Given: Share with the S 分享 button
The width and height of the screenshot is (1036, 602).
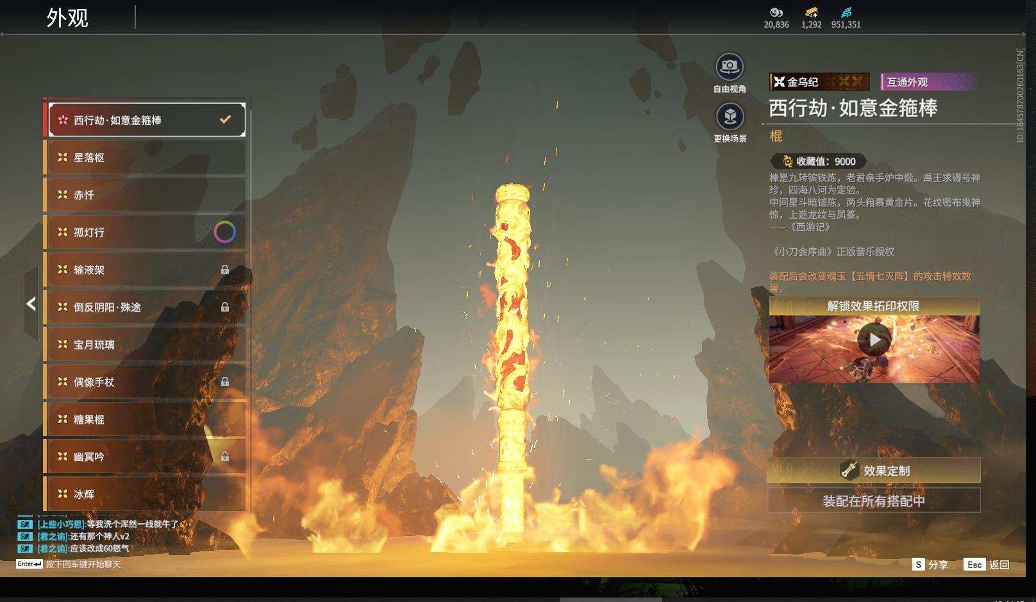Looking at the screenshot, I should [x=930, y=564].
